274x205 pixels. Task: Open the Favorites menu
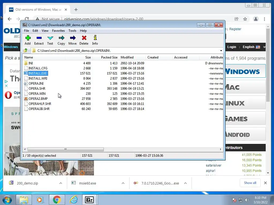click(58, 31)
